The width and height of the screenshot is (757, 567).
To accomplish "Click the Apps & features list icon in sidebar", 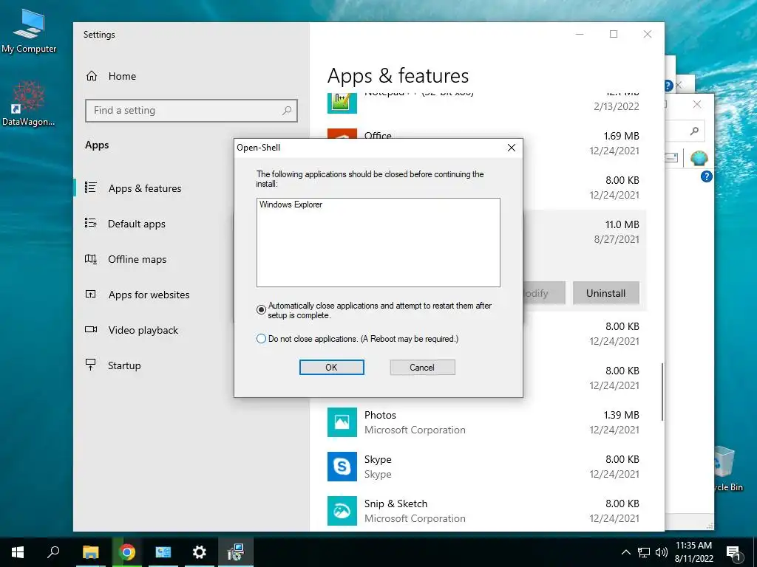I will (91, 187).
